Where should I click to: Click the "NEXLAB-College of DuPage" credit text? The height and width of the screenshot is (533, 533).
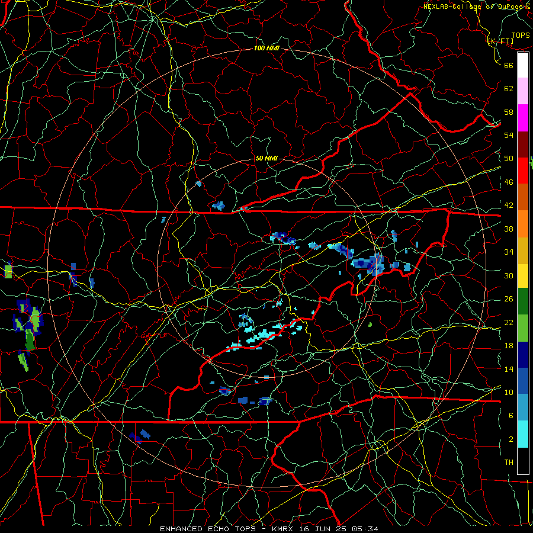(473, 7)
